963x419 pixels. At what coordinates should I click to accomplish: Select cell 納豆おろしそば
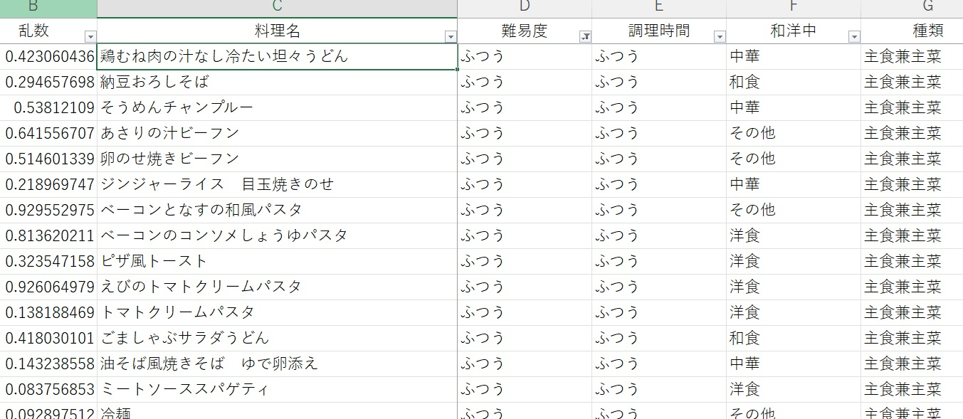[278, 83]
